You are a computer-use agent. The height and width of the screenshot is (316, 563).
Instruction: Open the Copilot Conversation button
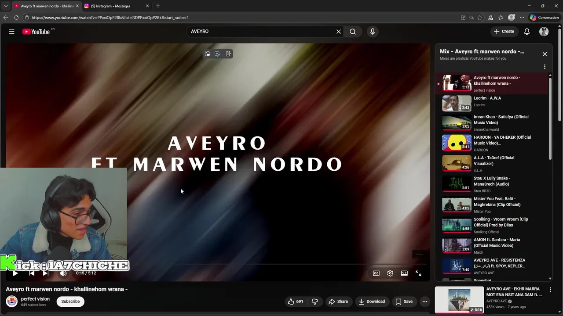point(545,18)
